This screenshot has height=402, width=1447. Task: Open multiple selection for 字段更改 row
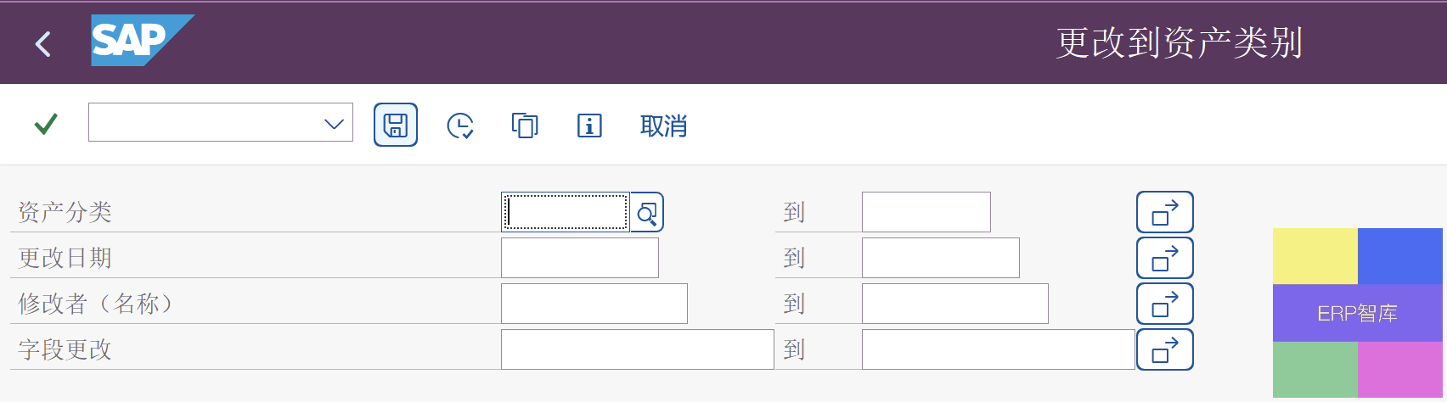pyautogui.click(x=1165, y=349)
